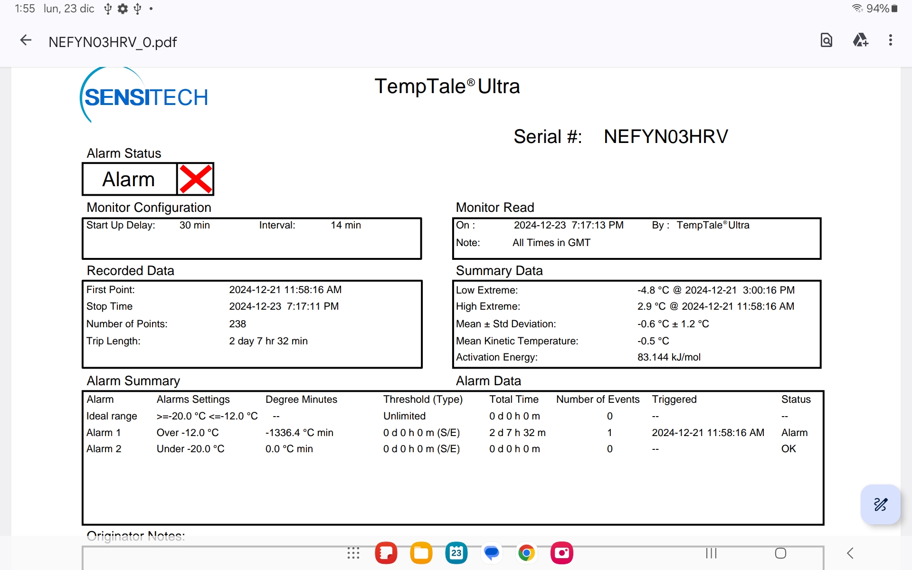912x570 pixels.
Task: Tap the clock 1:55 in status bar
Action: pyautogui.click(x=25, y=9)
